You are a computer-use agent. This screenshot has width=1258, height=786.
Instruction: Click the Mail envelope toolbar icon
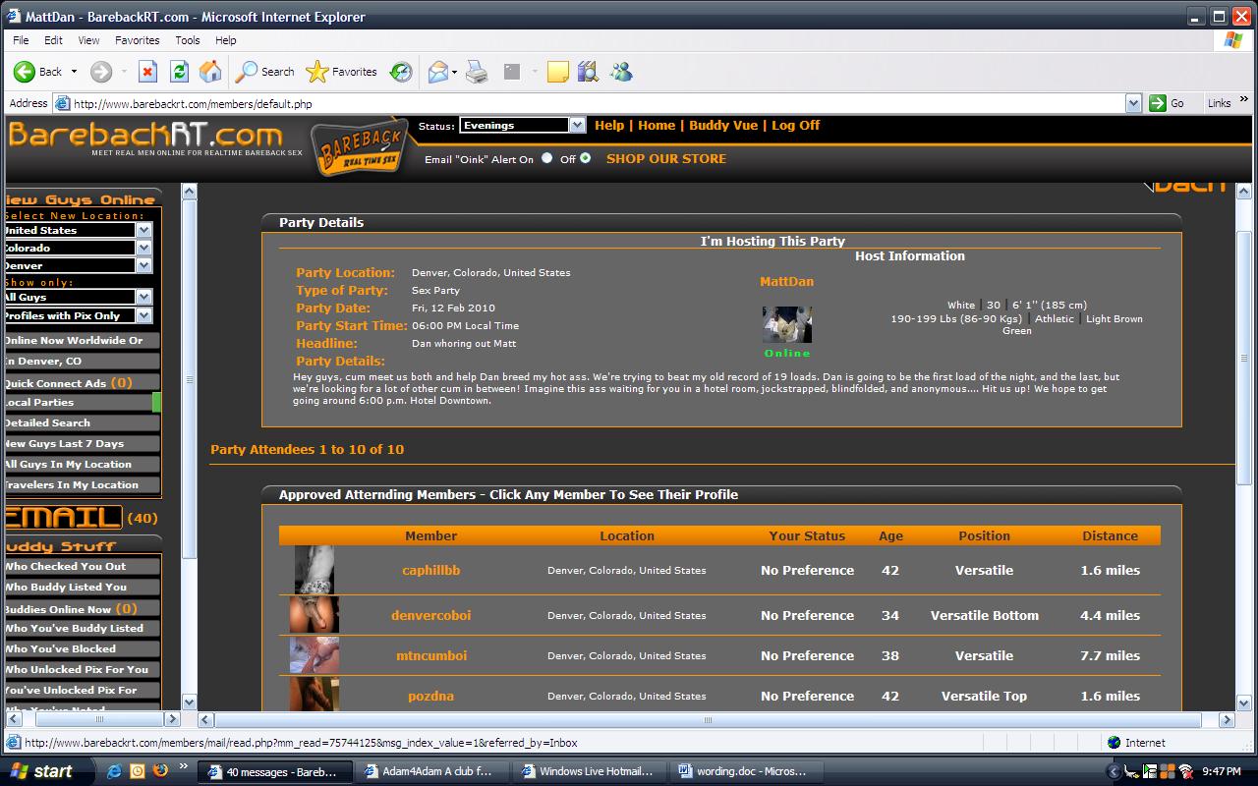pos(437,72)
